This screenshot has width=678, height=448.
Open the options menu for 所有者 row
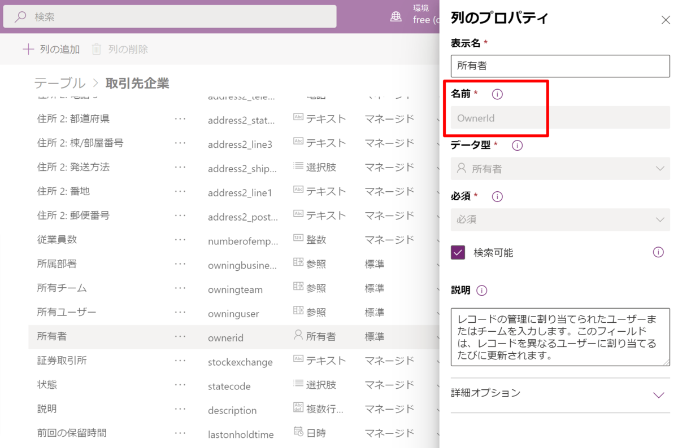(x=181, y=336)
